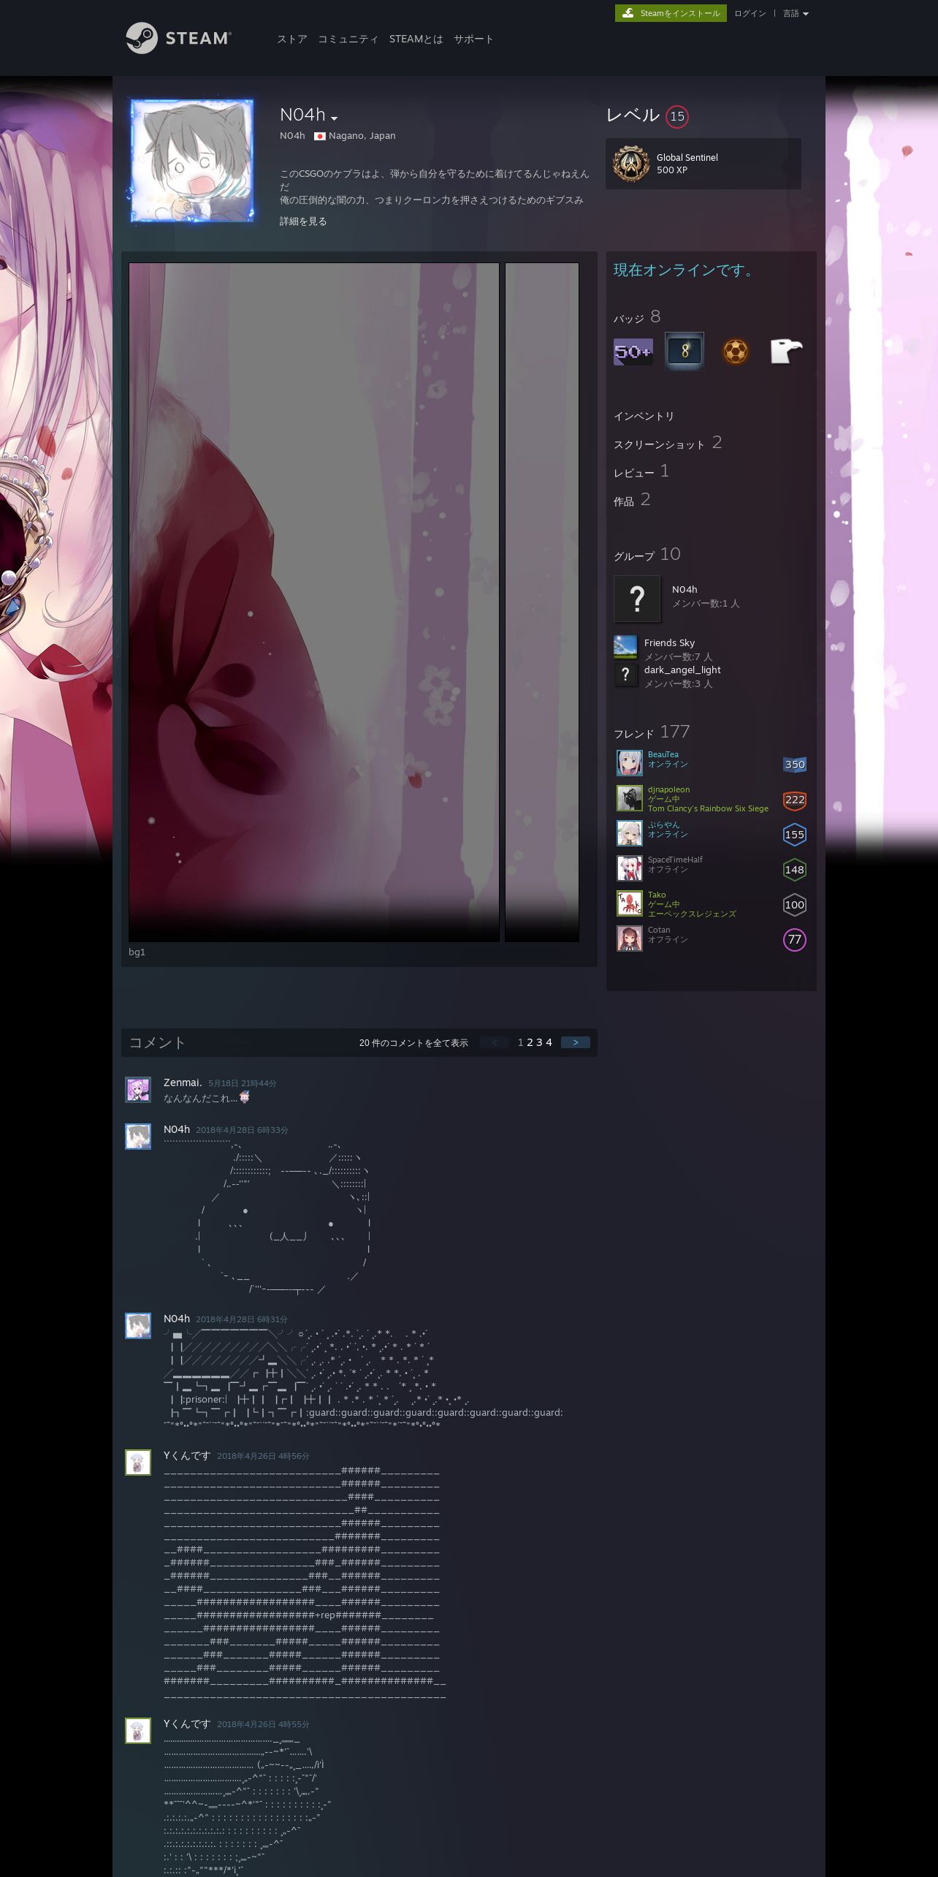Open the インベントリ link
This screenshot has width=938, height=1877.
(644, 416)
